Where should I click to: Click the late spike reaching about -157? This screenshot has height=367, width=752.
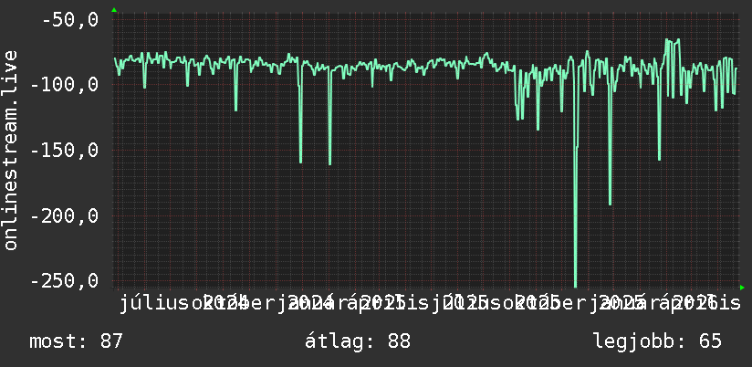660,157
